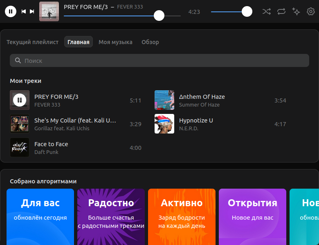
Task: Select track title Face to Face
Action: click(51, 144)
